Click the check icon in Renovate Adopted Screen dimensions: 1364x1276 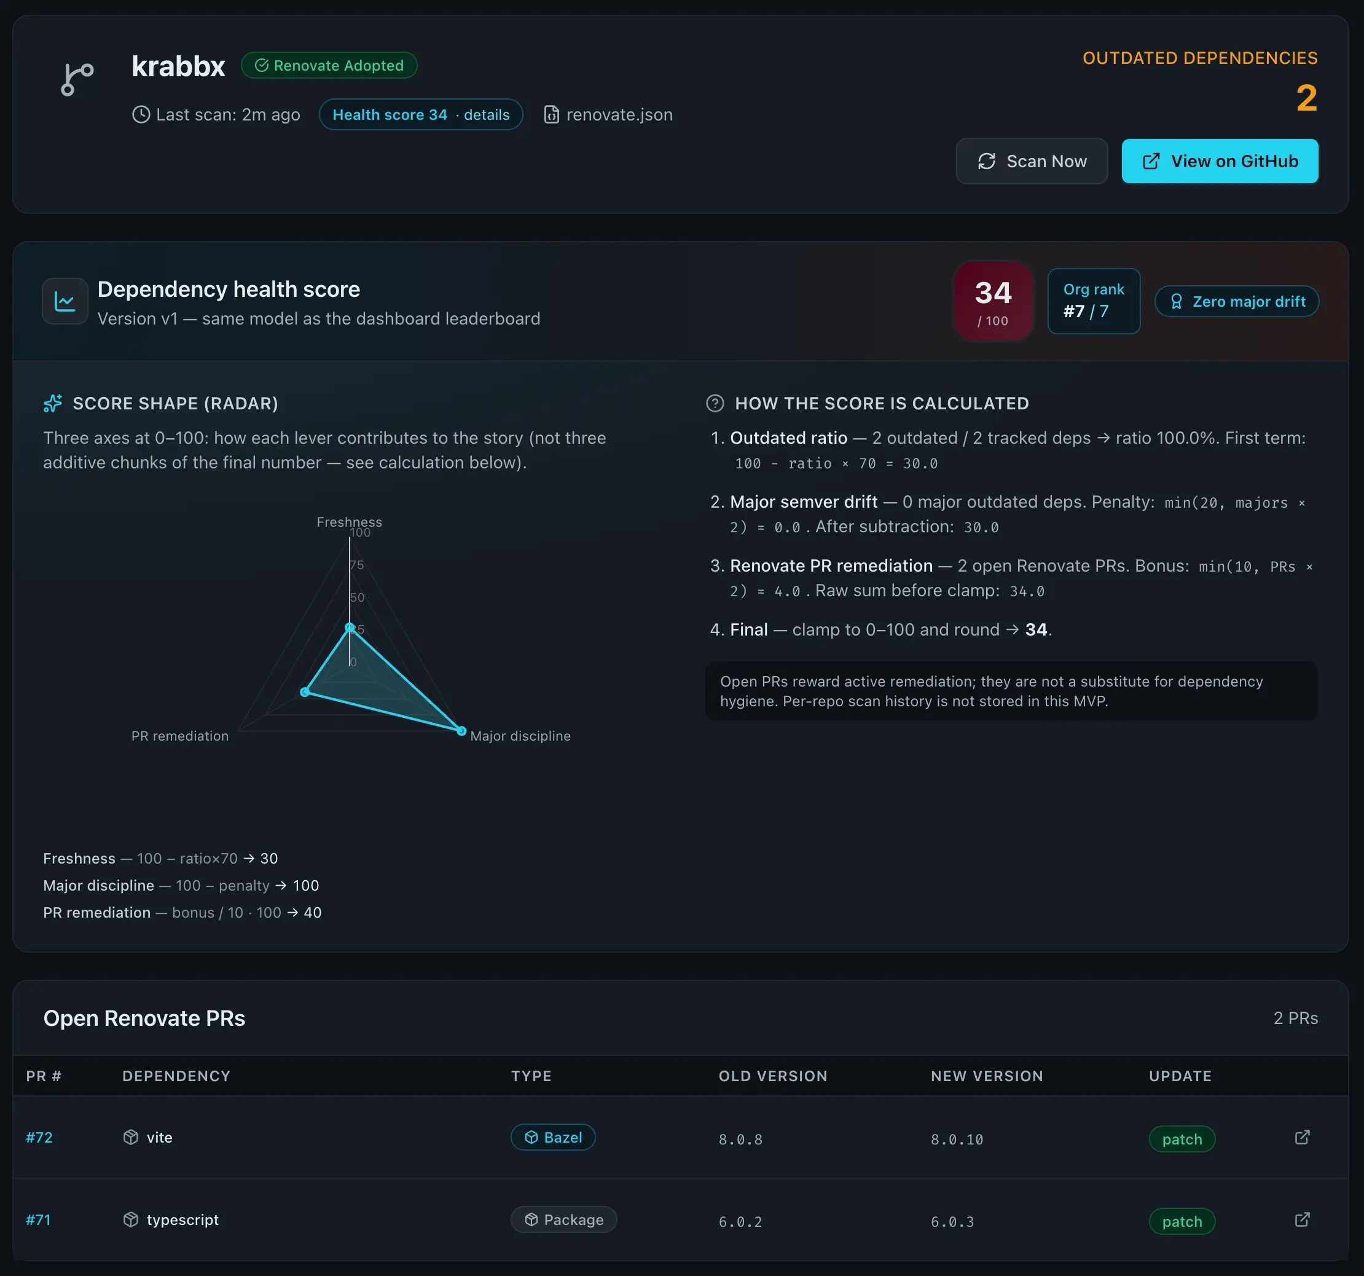[x=261, y=65]
